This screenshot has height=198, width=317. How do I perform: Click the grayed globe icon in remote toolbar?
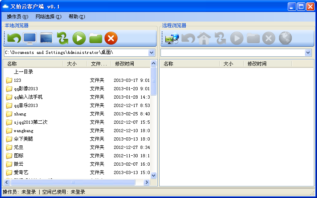pyautogui.click(x=285, y=38)
